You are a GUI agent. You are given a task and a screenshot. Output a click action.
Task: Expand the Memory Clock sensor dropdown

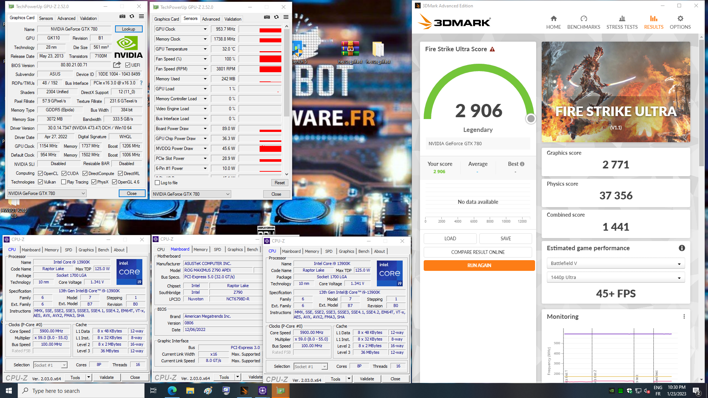click(205, 39)
